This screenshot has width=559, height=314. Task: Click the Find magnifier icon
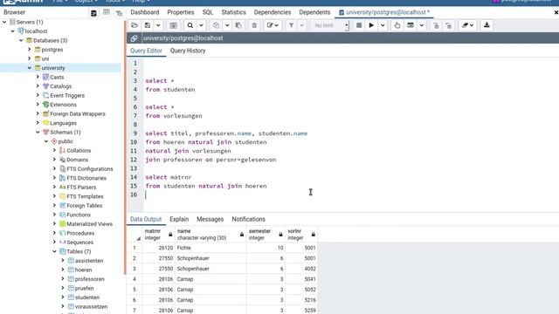190,25
